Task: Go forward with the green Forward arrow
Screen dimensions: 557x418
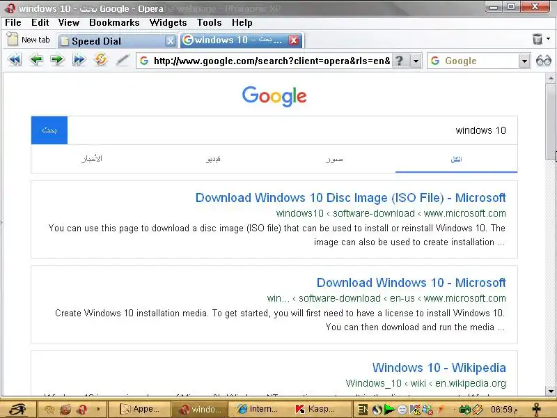Action: point(57,60)
